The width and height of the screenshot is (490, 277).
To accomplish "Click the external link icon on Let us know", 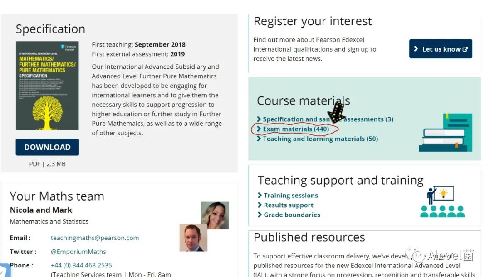I will pos(465,49).
